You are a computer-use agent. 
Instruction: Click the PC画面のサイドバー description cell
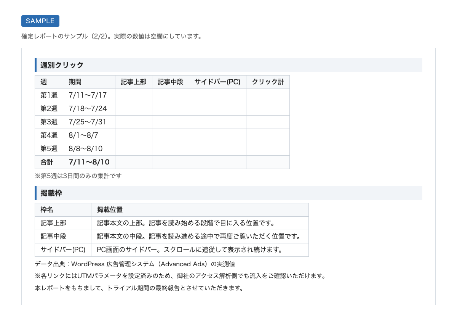click(200, 250)
